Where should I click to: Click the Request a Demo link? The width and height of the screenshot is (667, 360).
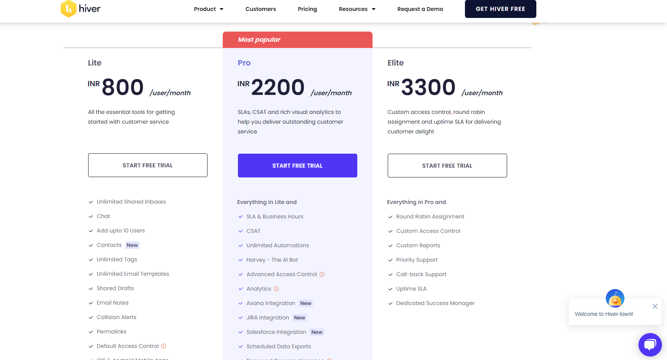420,9
